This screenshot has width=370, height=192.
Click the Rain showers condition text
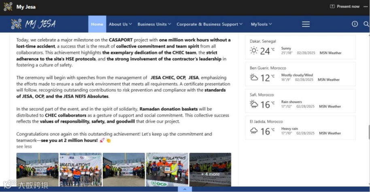[291, 102]
